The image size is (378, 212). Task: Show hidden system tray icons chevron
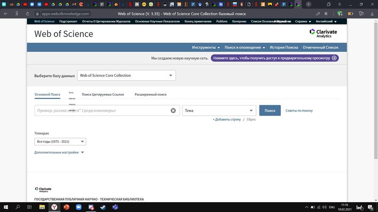coord(307,207)
